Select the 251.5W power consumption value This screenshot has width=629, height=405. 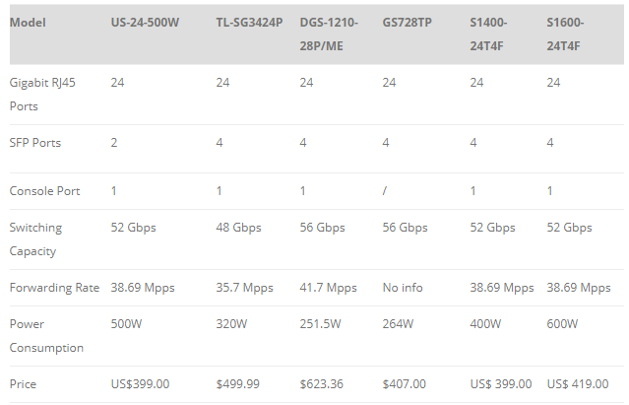pyautogui.click(x=320, y=324)
